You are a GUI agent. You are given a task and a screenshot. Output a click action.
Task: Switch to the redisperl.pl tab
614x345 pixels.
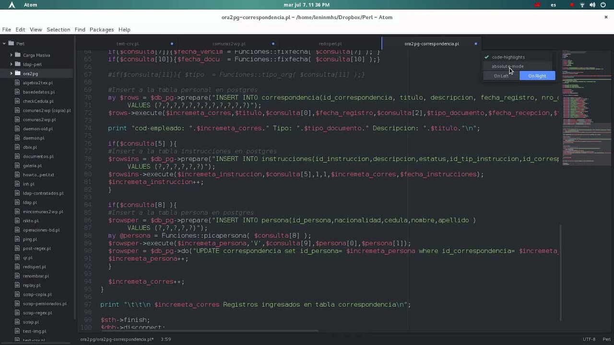[x=330, y=44]
